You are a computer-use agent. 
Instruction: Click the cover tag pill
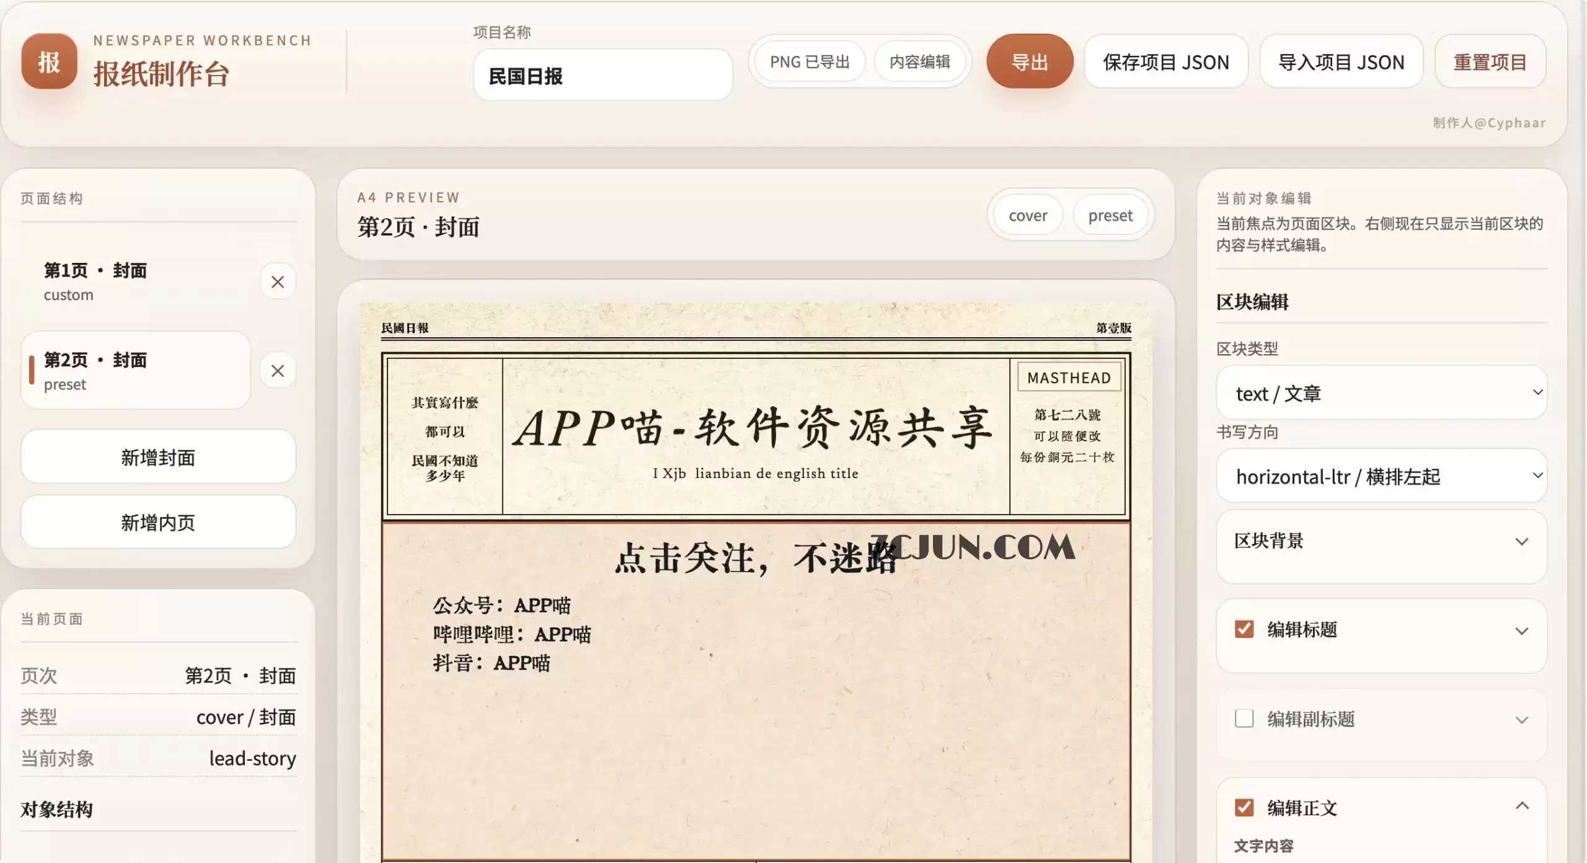pyautogui.click(x=1027, y=215)
